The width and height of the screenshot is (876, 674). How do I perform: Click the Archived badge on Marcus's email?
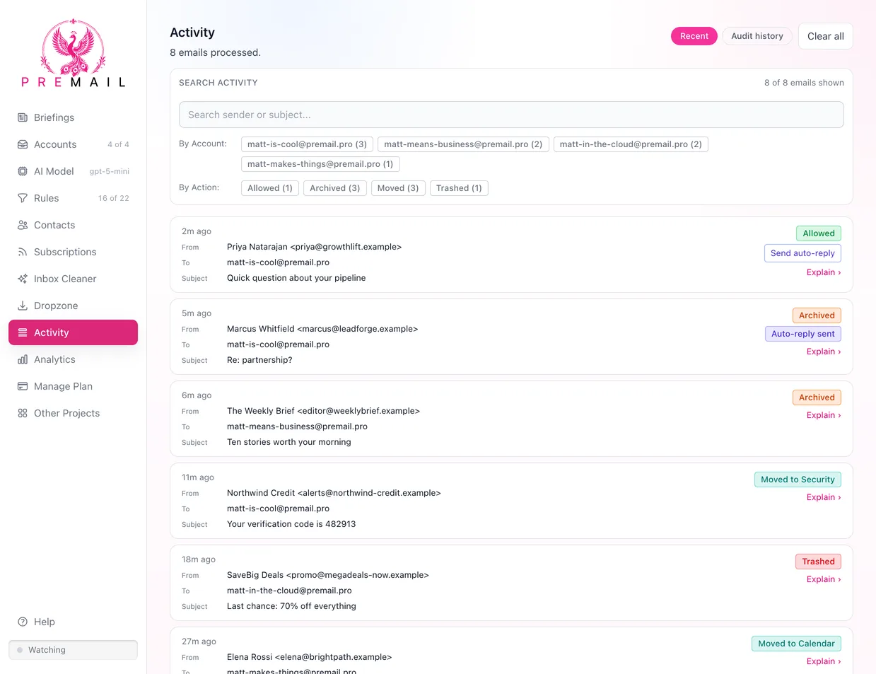pyautogui.click(x=817, y=315)
